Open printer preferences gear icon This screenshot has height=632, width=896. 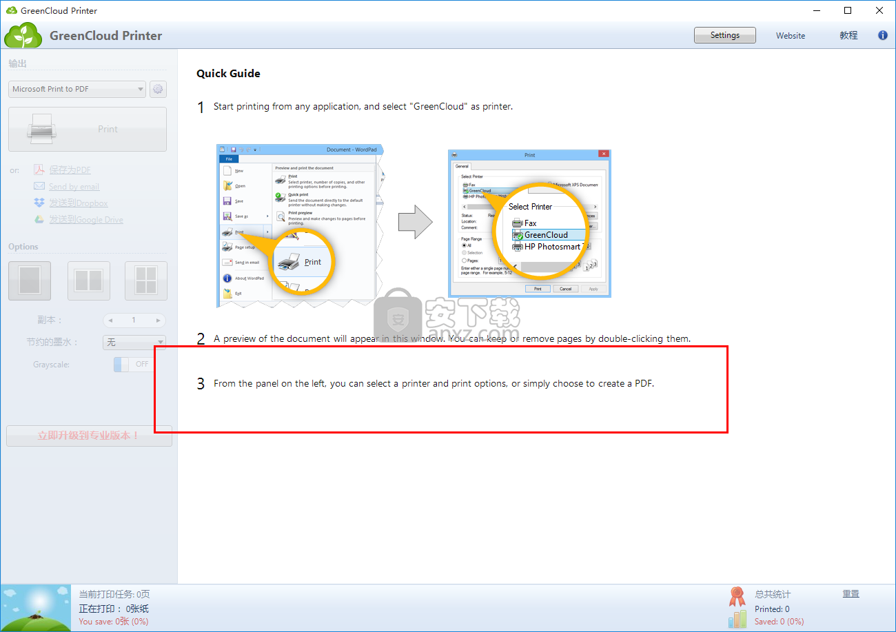(x=159, y=89)
